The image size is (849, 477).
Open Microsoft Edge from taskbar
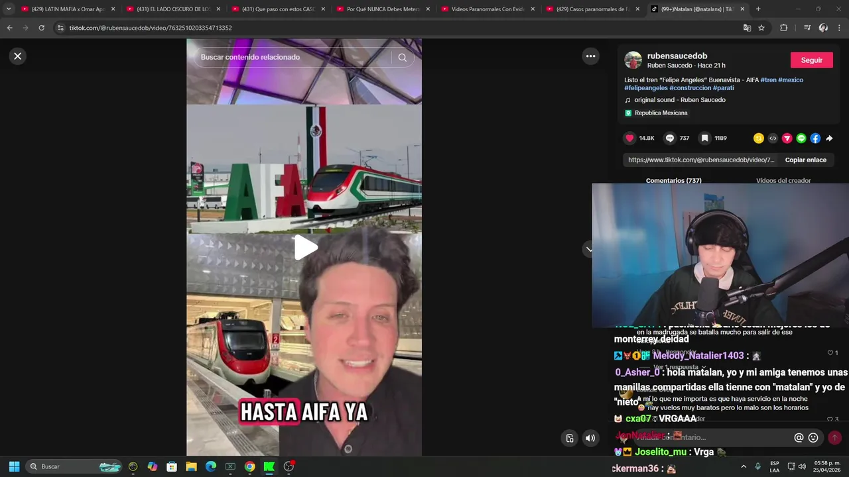[x=211, y=466]
